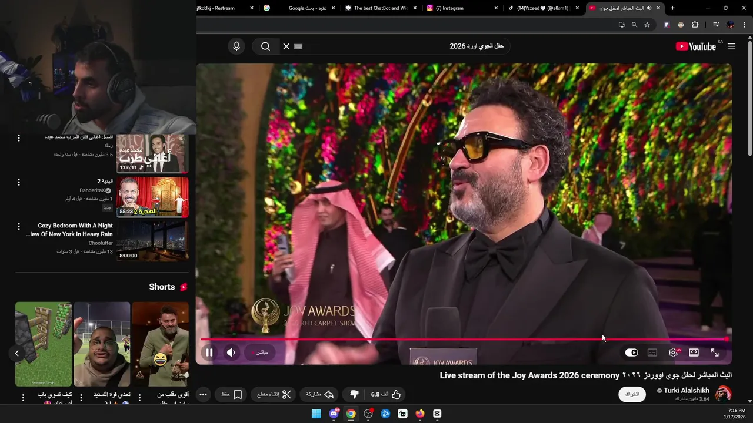Save the video with the حفظ bookmark
Viewport: 753px width, 423px height.
[232, 394]
